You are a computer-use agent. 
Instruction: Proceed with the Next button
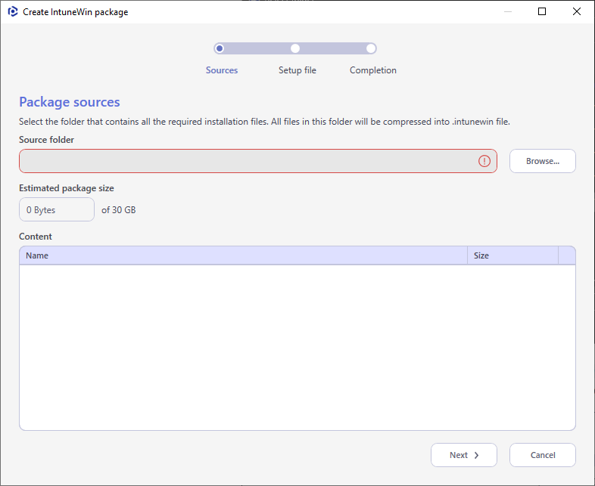pyautogui.click(x=464, y=455)
